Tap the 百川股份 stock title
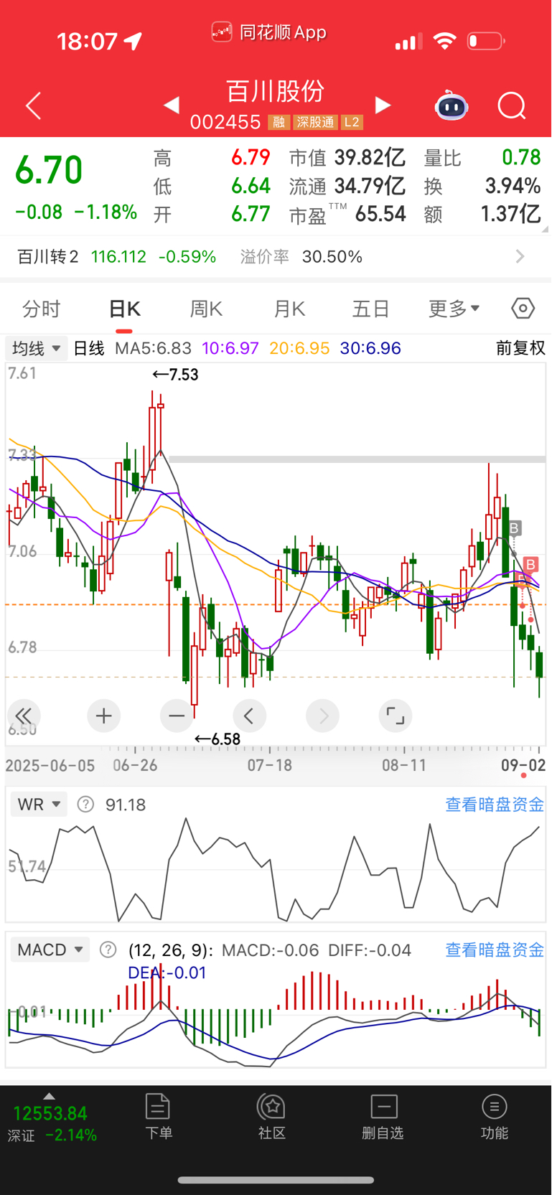 click(x=276, y=92)
